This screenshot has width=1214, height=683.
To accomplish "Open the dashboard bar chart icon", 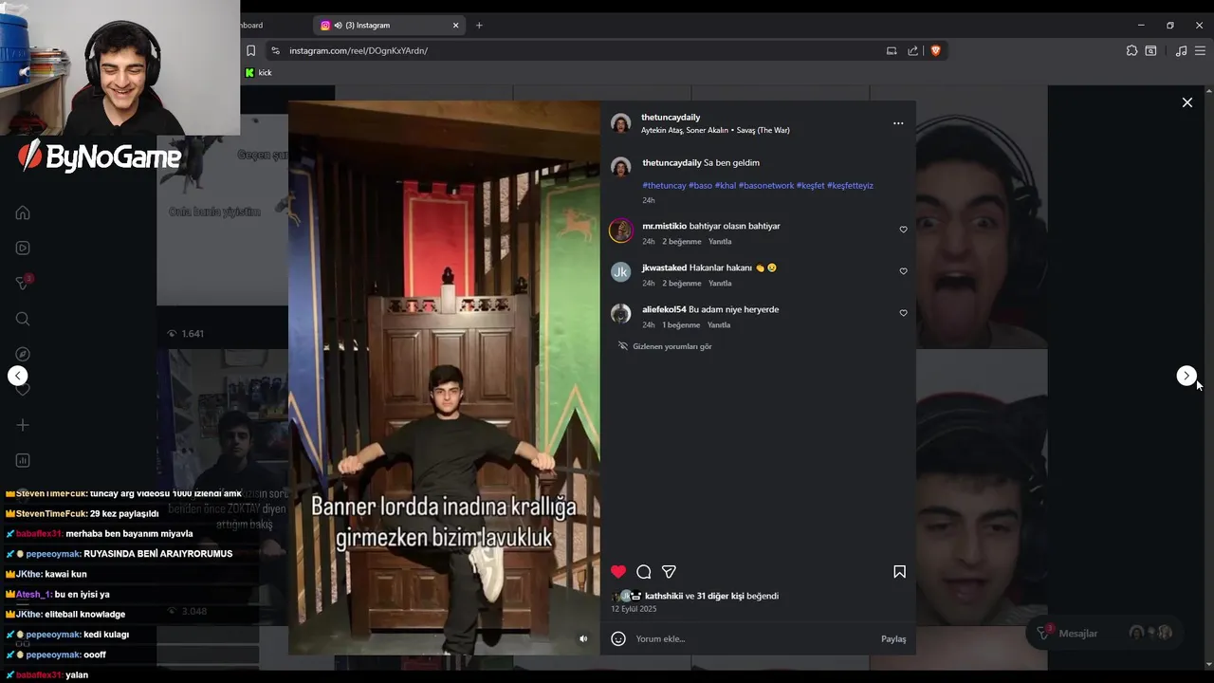I will coord(23,460).
